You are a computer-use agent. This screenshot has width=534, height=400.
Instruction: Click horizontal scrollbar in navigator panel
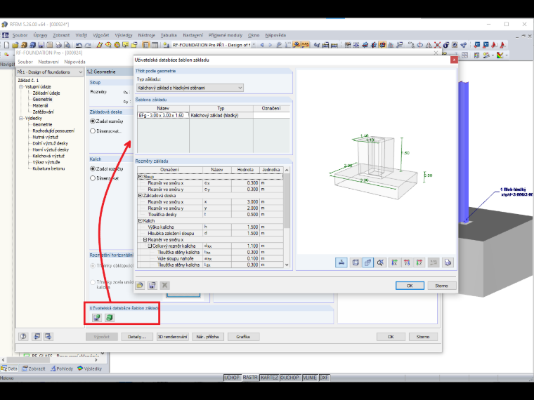[28, 359]
